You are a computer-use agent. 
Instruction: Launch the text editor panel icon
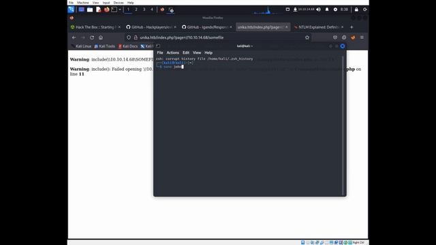[98, 10]
